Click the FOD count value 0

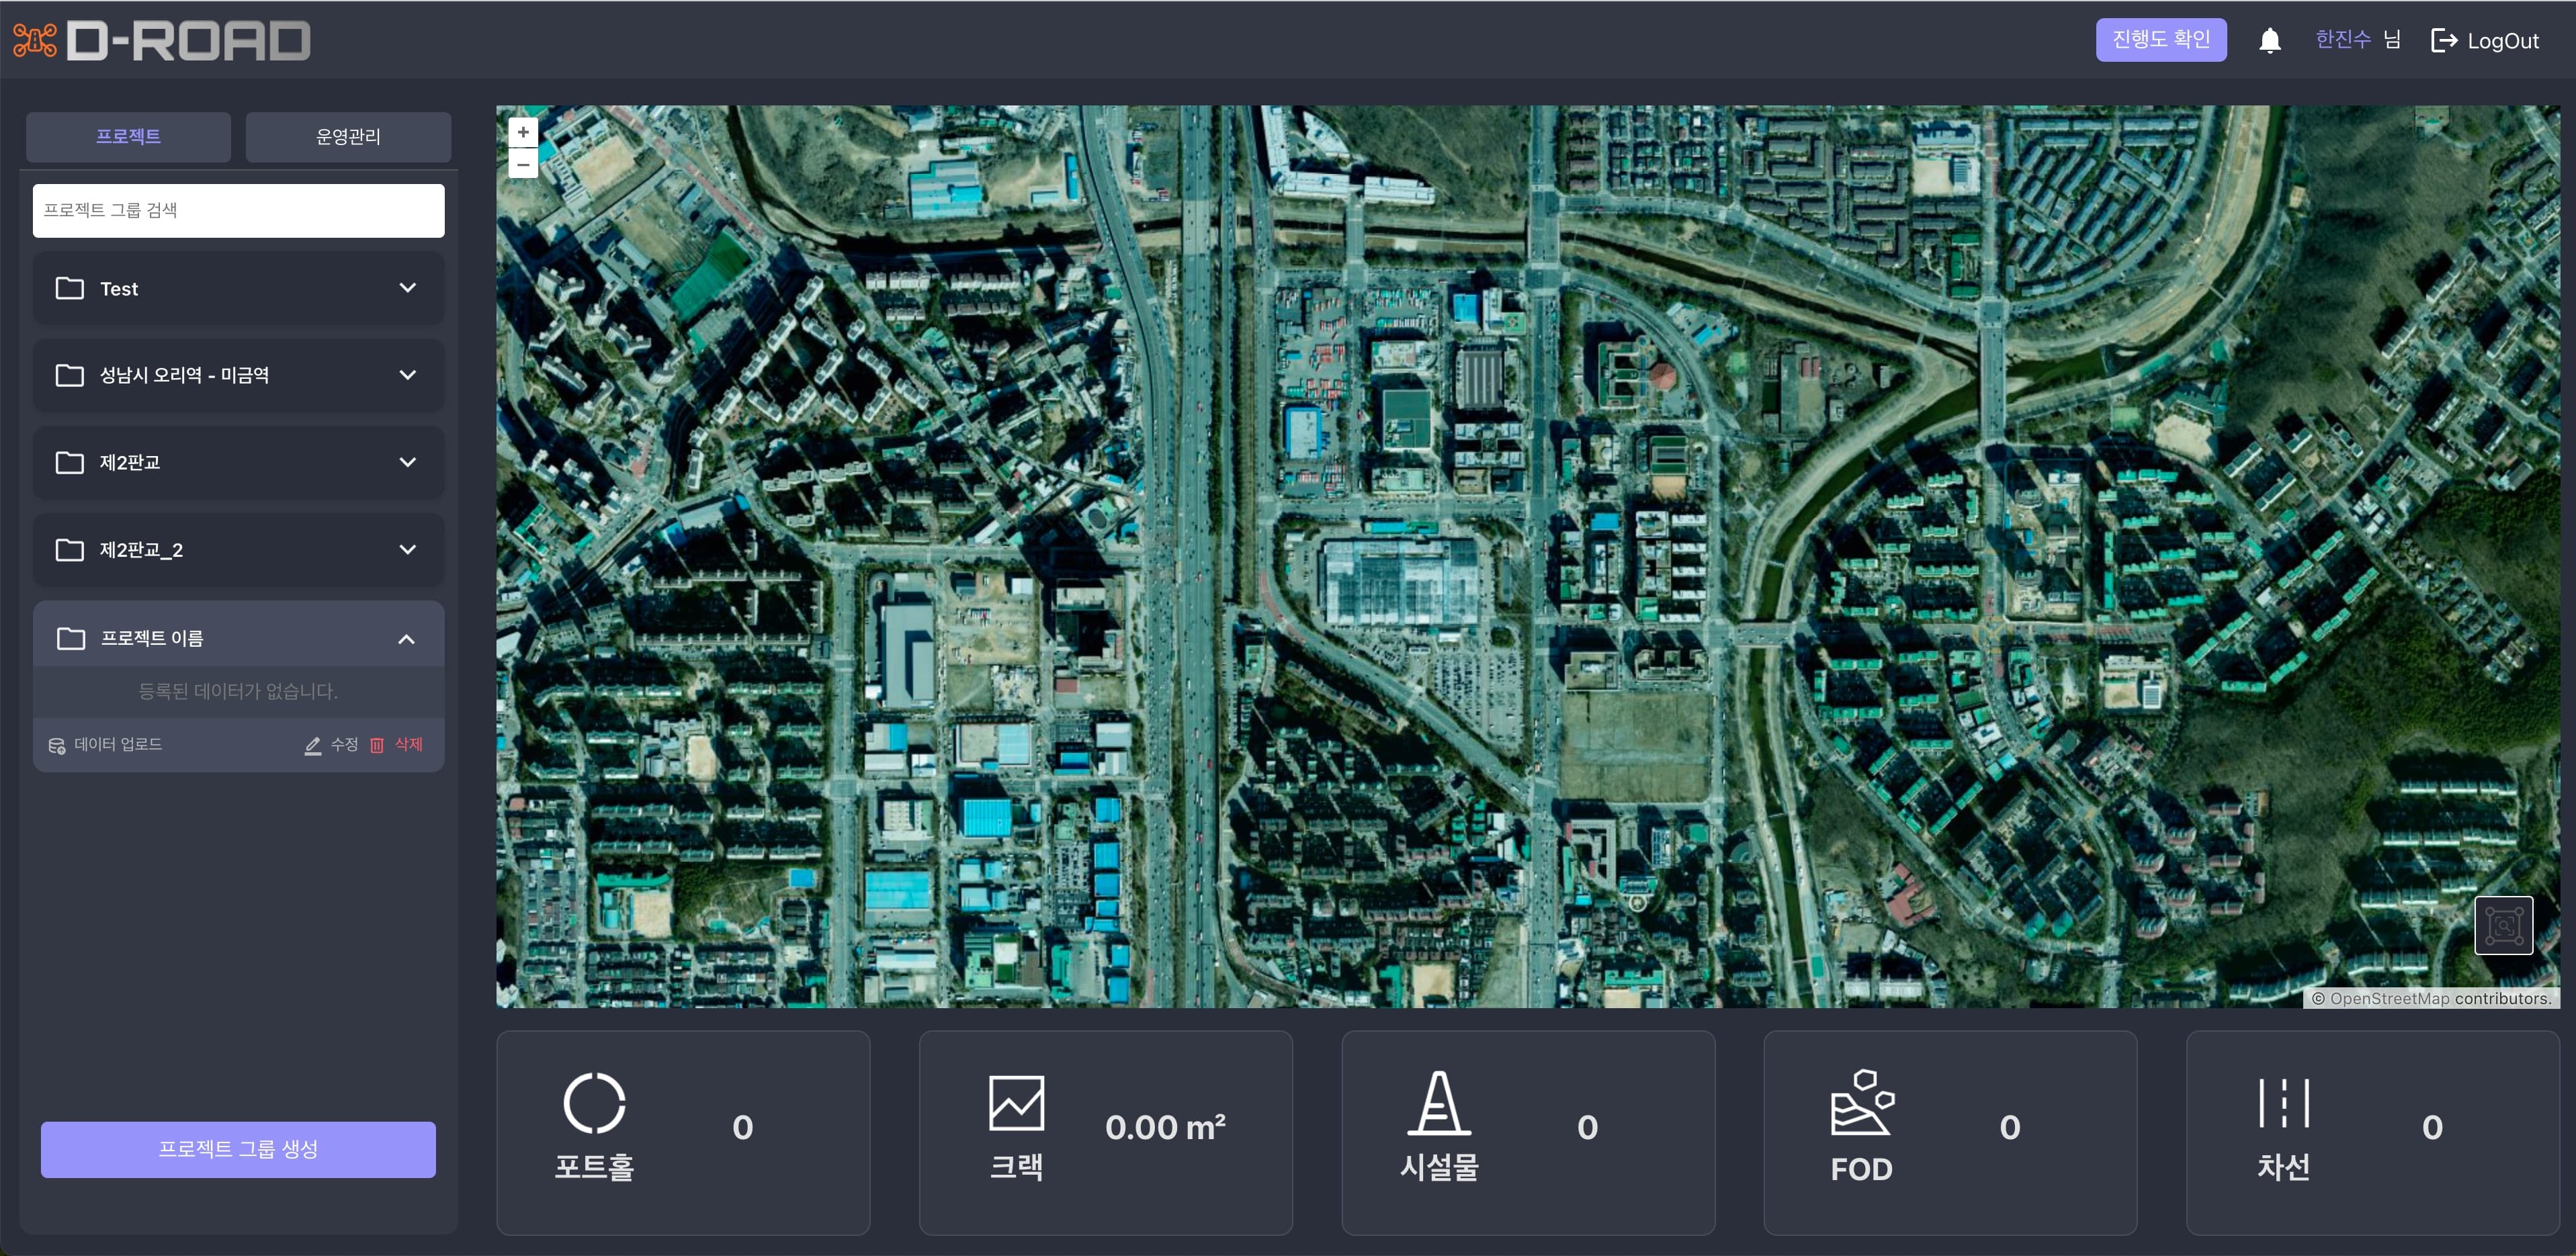coord(2010,1127)
